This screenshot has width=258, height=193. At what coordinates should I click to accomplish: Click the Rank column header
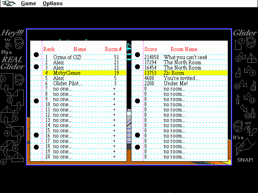[x=49, y=49]
